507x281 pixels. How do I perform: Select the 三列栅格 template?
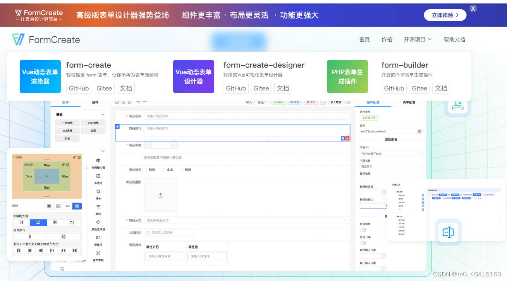[67, 123]
